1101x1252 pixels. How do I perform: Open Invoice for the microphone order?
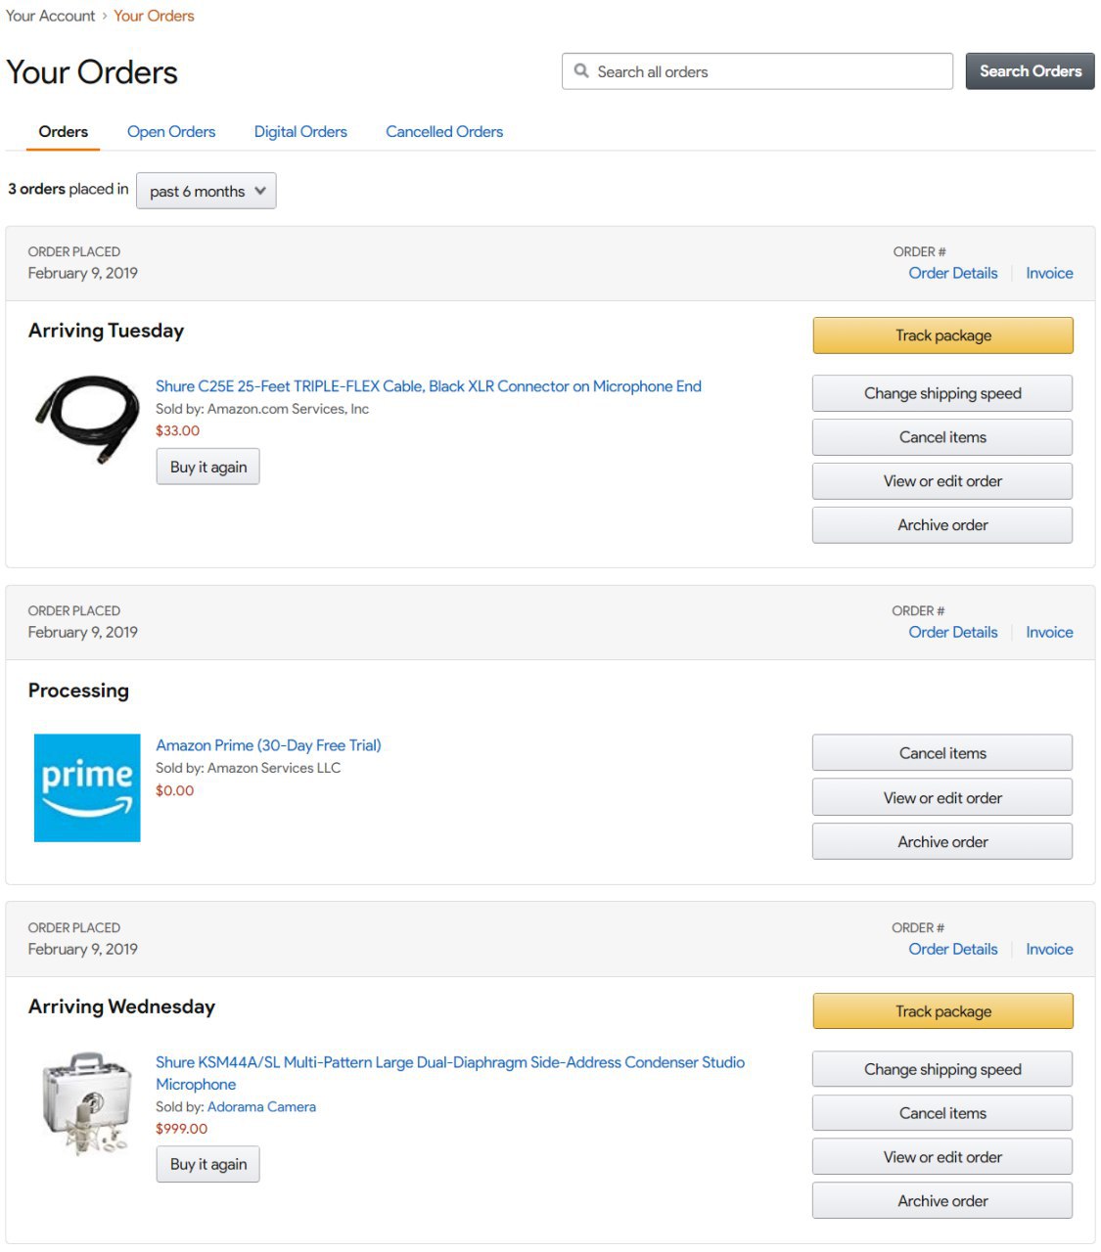coord(1049,949)
